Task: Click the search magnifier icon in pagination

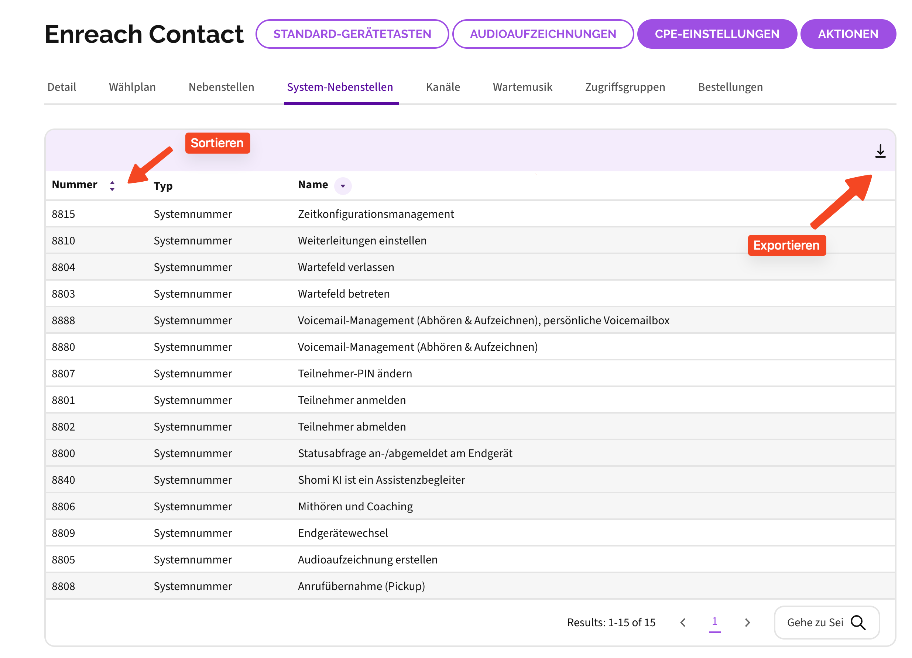Action: coord(858,622)
